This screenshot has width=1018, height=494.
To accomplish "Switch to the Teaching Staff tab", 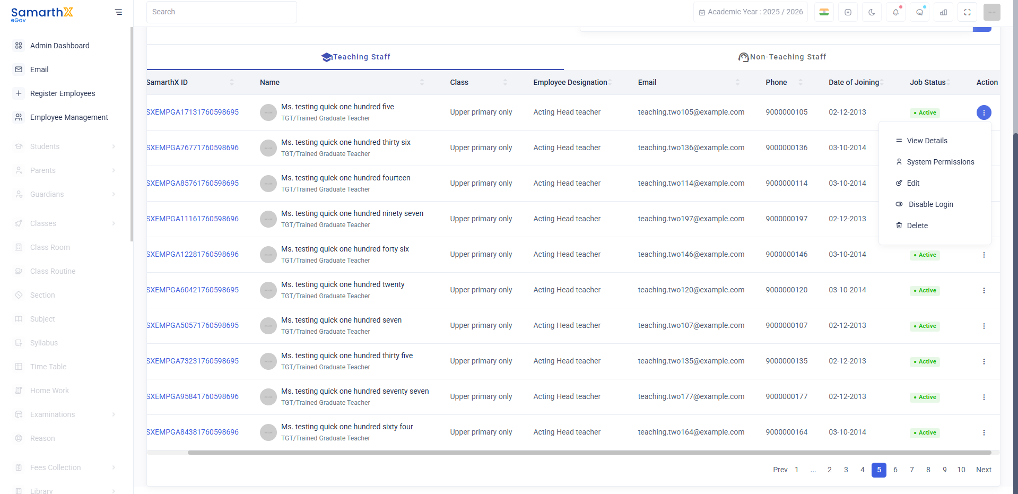I will point(355,57).
